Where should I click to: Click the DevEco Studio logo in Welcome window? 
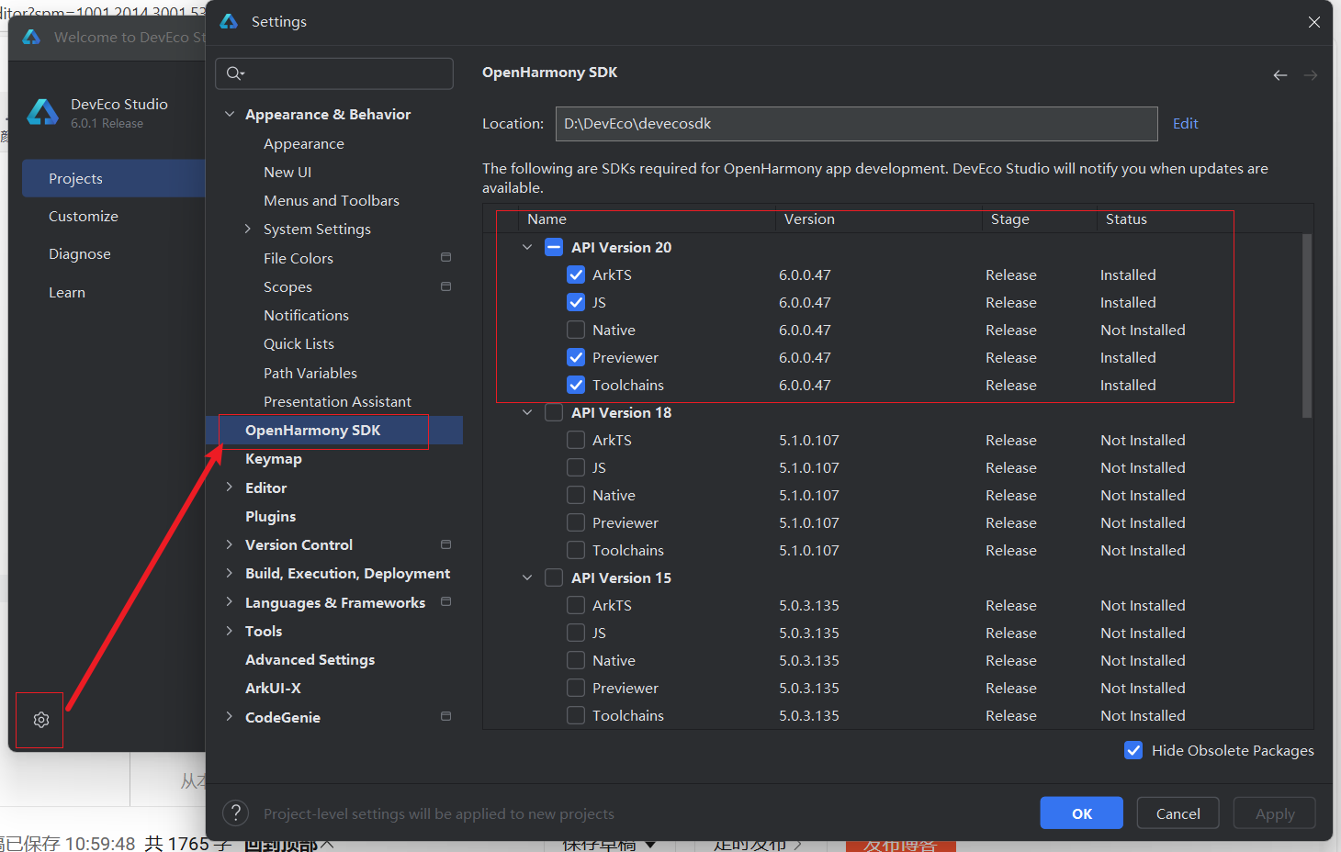[x=42, y=112]
